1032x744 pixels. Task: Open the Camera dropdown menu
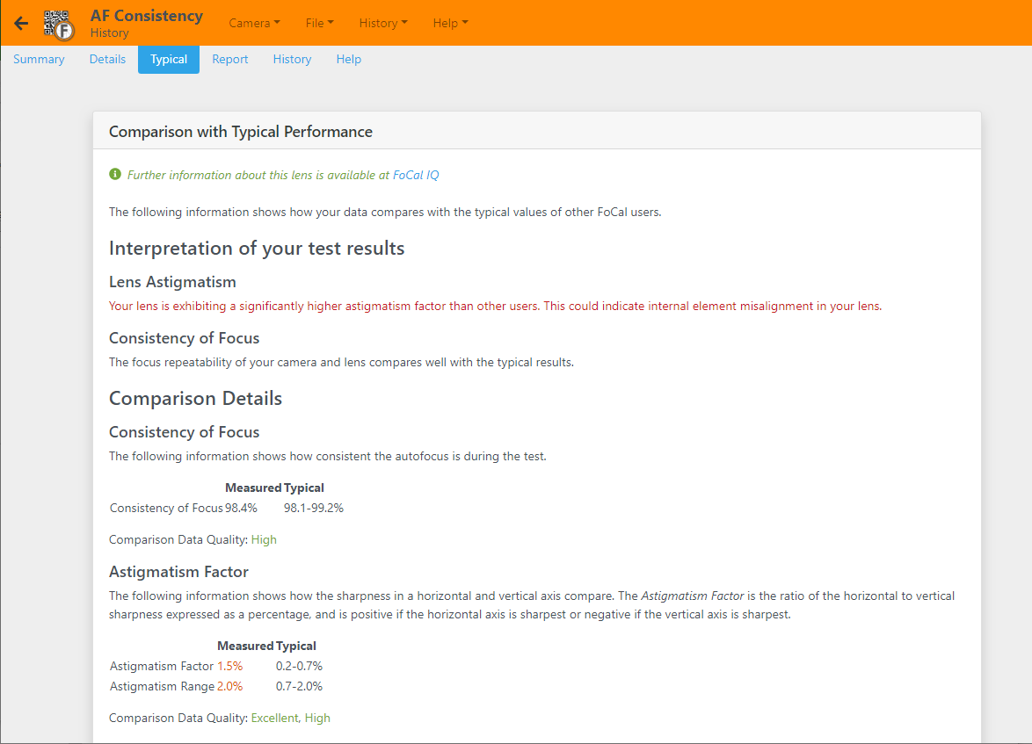tap(254, 23)
